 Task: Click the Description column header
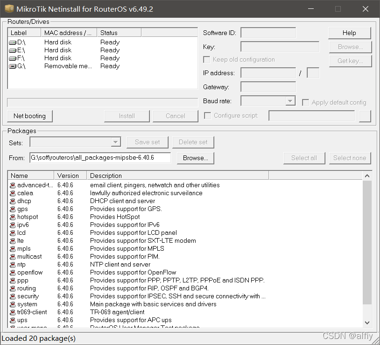[x=178, y=176]
